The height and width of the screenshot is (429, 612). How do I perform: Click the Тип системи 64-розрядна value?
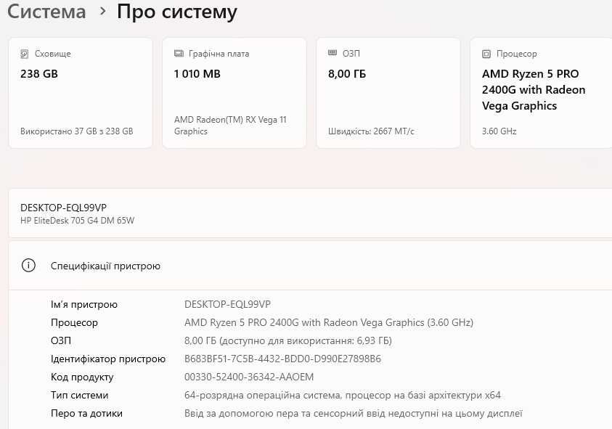pos(343,395)
